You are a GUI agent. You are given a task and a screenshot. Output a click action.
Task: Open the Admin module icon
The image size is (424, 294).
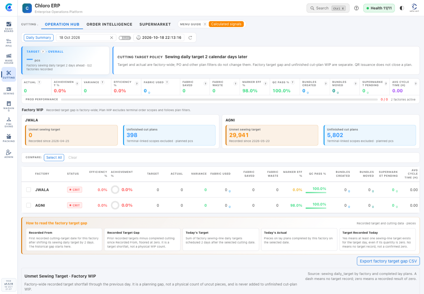(9, 154)
